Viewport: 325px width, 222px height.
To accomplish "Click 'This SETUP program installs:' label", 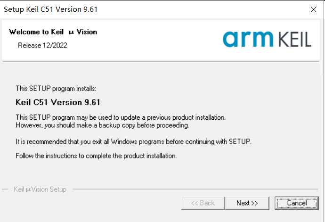I will point(56,89).
